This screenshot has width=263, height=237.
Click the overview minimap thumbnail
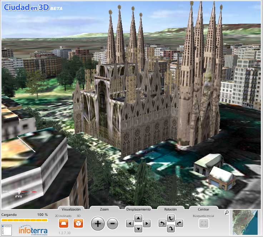pos(245,222)
